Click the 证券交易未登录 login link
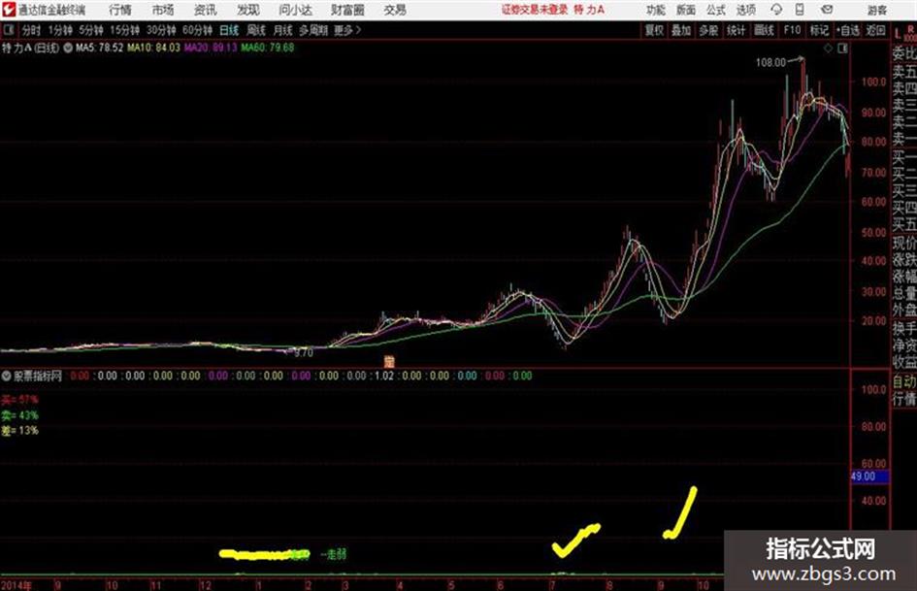 (x=535, y=10)
